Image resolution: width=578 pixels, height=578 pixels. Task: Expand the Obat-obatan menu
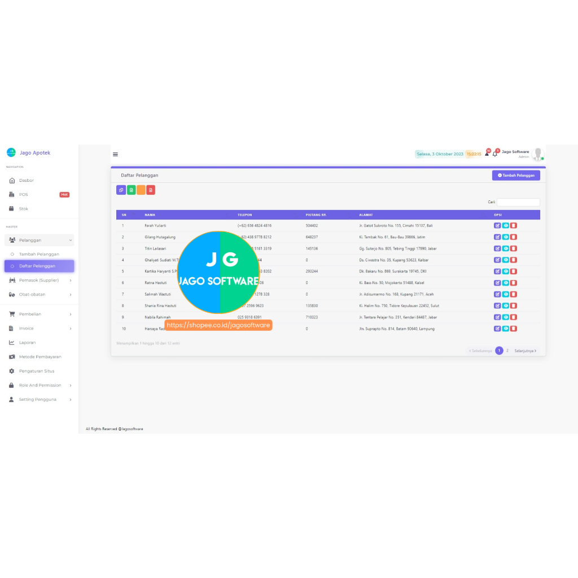click(x=40, y=295)
